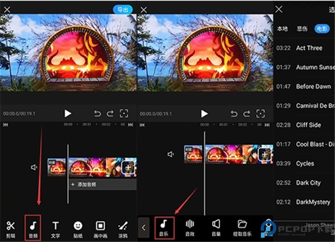Mute clip audio in middle editor timeline
The image size is (335, 242).
point(170,154)
